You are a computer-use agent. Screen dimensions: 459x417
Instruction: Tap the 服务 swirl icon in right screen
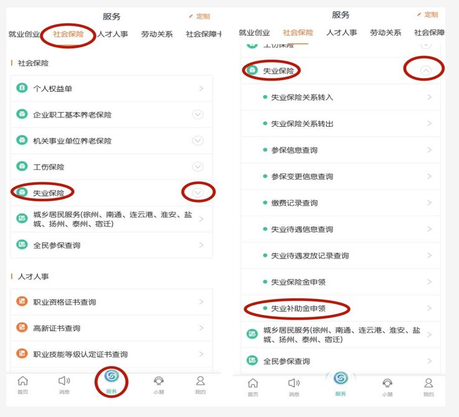pos(341,378)
